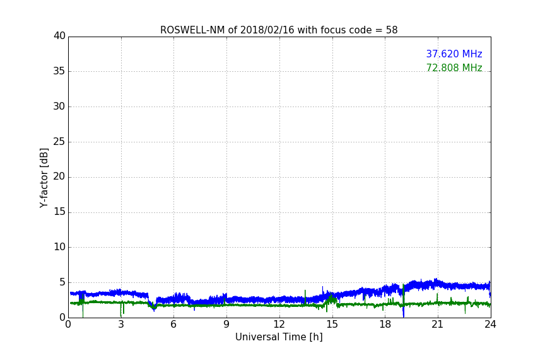Click the y-axis tick label '15'
The height and width of the screenshot is (363, 545).
pyautogui.click(x=59, y=212)
